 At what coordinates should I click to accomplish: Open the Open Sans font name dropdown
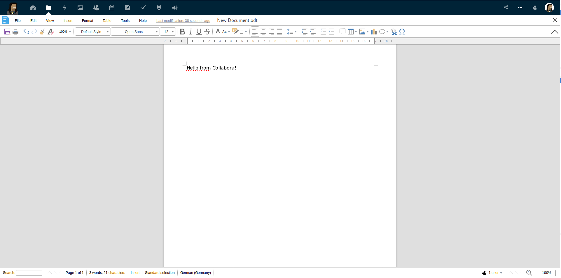pyautogui.click(x=135, y=32)
